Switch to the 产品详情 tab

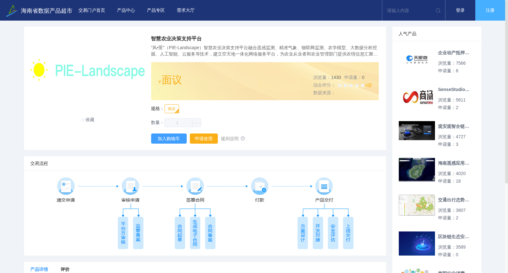click(x=39, y=269)
